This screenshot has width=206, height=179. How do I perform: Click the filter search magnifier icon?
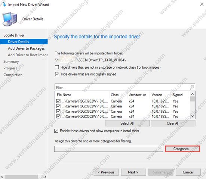point(192,87)
